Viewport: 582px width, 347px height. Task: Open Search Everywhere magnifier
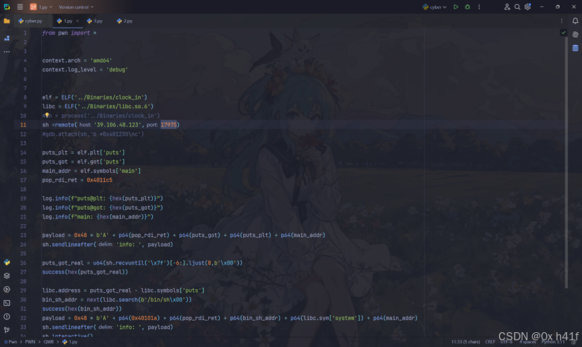[517, 7]
